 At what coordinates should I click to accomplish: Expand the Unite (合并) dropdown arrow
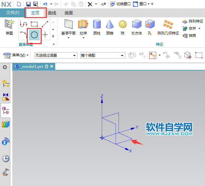(x=199, y=28)
